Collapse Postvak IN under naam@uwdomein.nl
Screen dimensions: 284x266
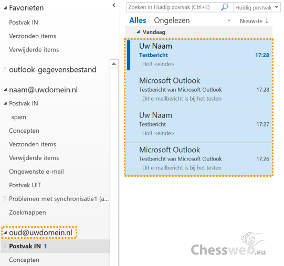coord(5,103)
